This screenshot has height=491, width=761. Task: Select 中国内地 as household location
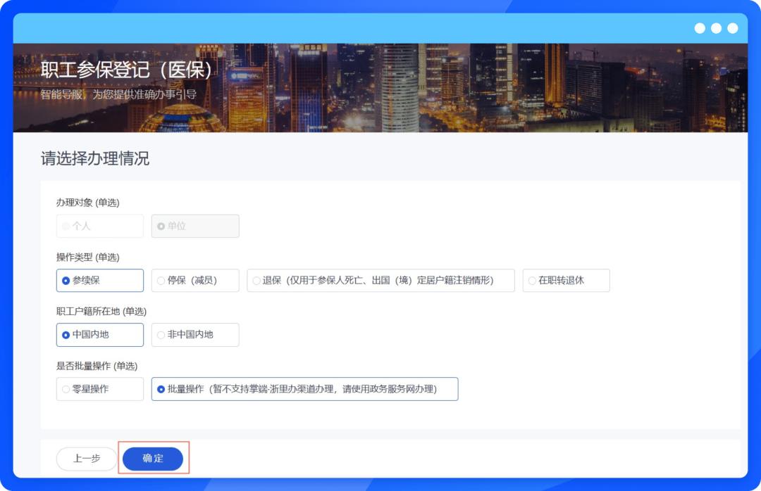99,335
